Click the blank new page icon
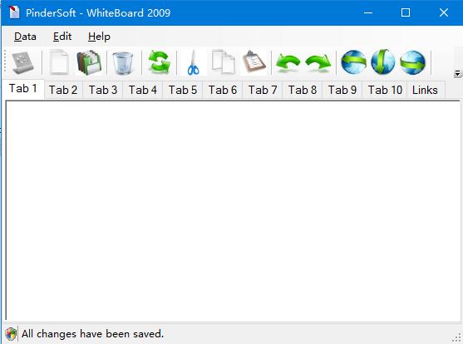Viewport: 463px width, 344px height. tap(59, 62)
